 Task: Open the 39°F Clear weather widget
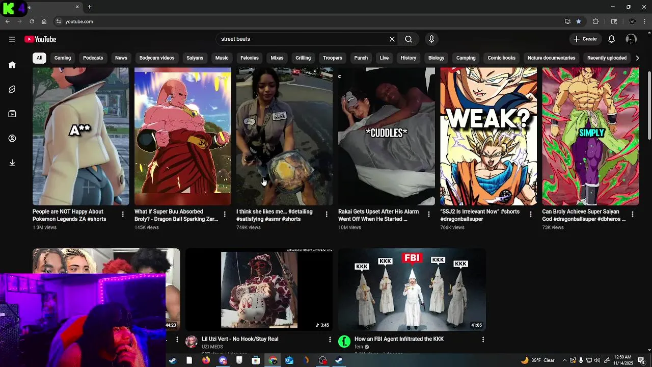[539, 360]
